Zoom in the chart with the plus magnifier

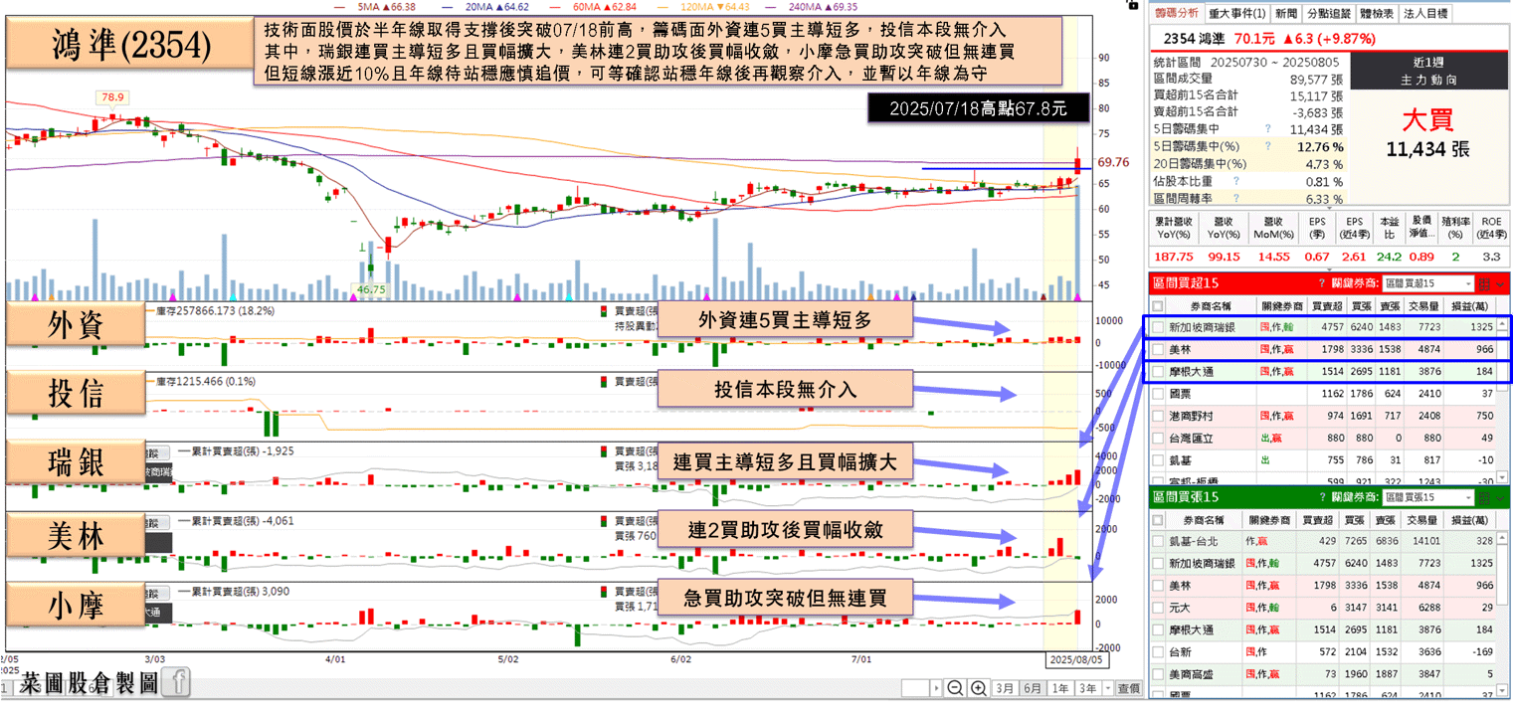point(978,688)
